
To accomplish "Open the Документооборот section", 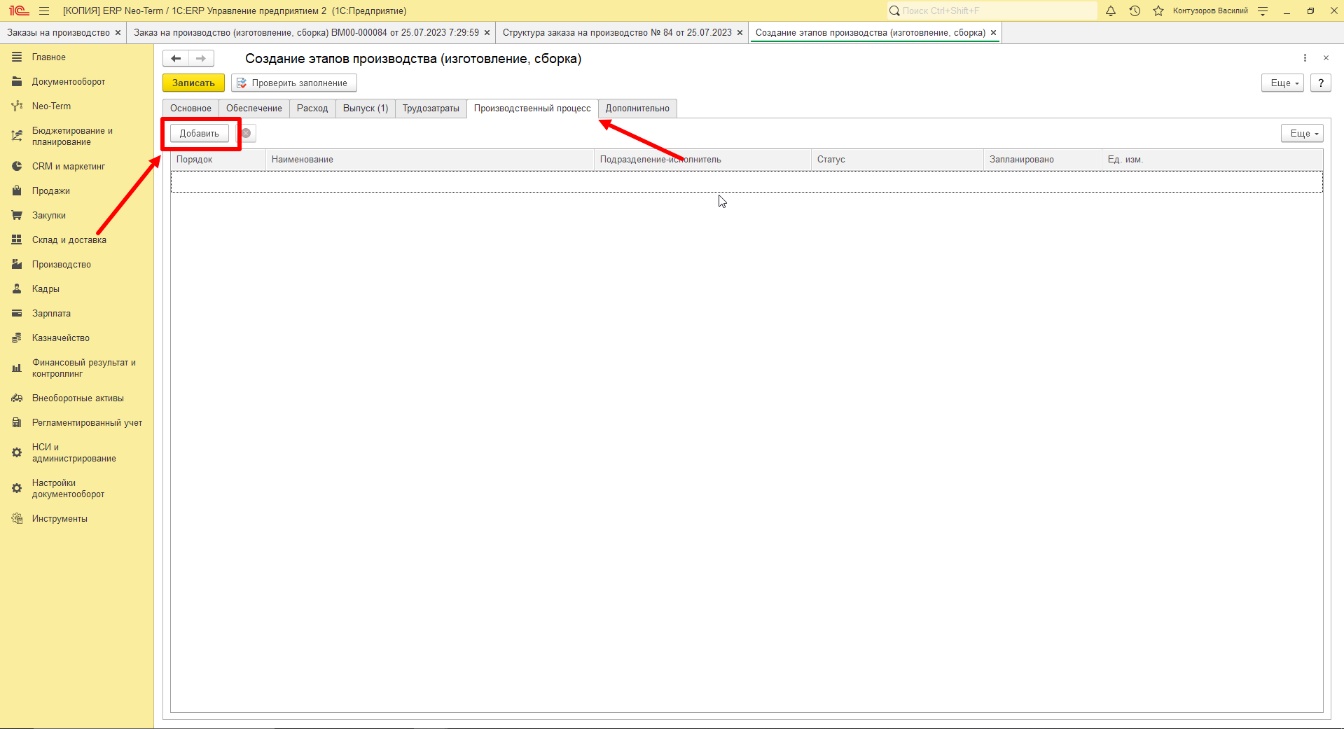I will point(69,82).
